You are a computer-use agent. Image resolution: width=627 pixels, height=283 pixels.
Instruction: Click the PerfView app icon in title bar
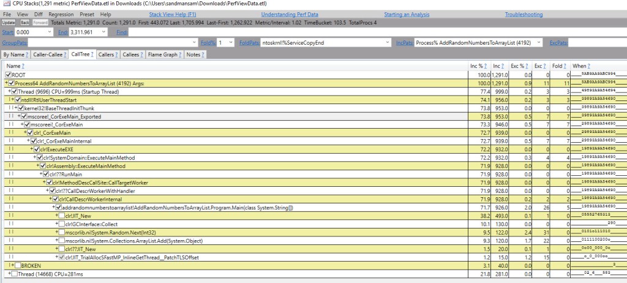(x=6, y=4)
